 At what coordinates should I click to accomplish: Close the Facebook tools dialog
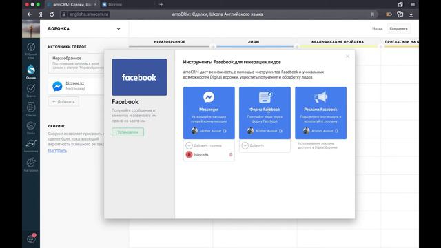(347, 56)
